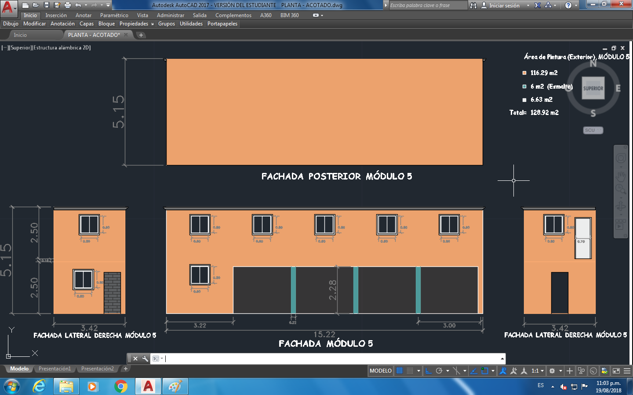The width and height of the screenshot is (633, 395).
Task: Click the Plot (print) icon
Action: pyautogui.click(x=68, y=5)
